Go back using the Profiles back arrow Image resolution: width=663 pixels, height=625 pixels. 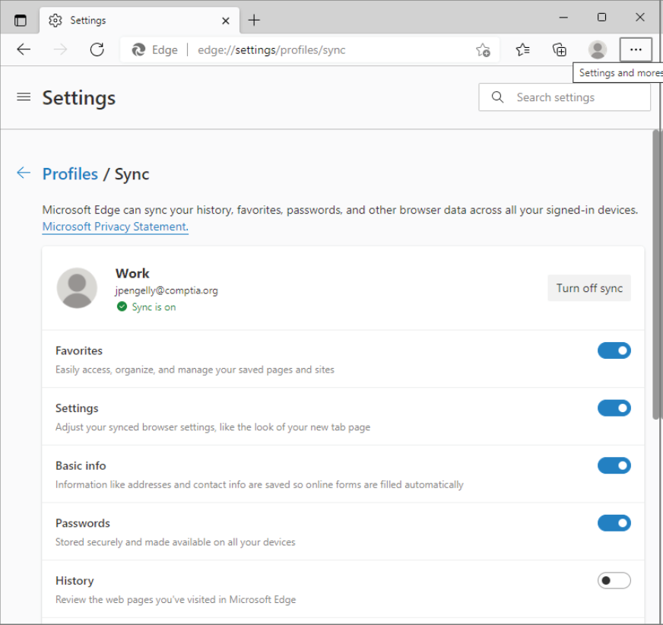pos(24,173)
